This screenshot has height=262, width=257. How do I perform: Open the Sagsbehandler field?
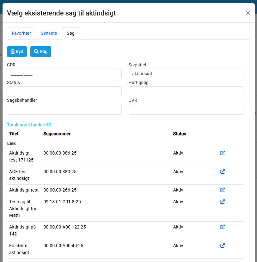tap(64, 109)
